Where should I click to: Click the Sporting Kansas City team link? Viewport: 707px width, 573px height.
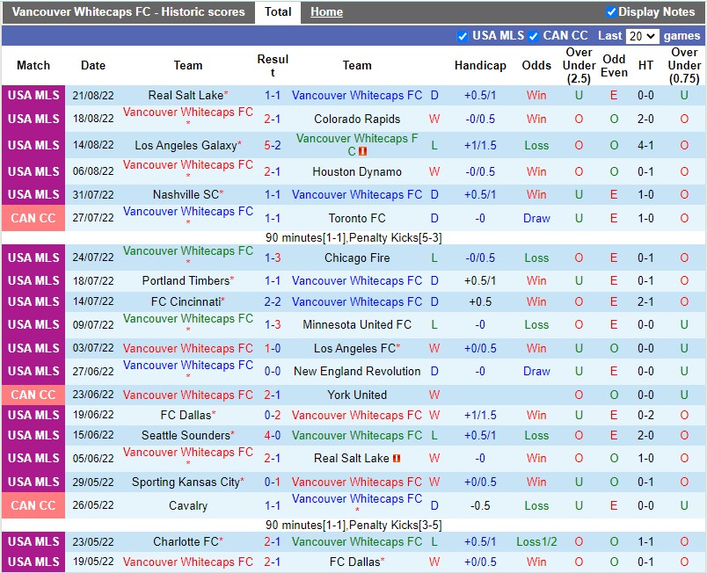(186, 482)
